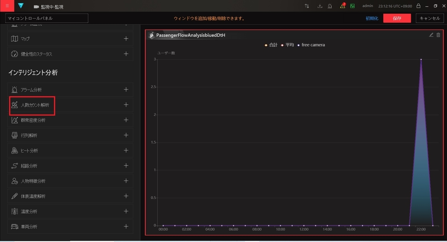Add the アラーム分析 widget with plus
447x242 pixels.
click(x=126, y=89)
